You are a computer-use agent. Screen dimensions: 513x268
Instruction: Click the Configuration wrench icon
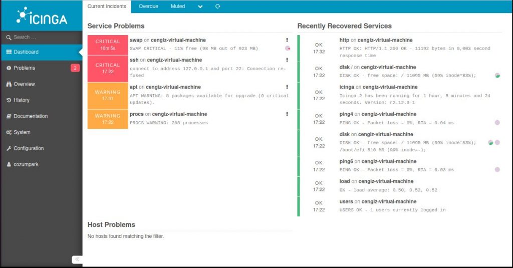9,148
